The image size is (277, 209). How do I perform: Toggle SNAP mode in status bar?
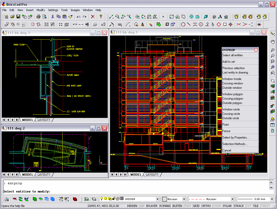187,206
